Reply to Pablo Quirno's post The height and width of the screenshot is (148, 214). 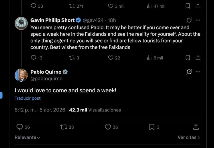20,127
